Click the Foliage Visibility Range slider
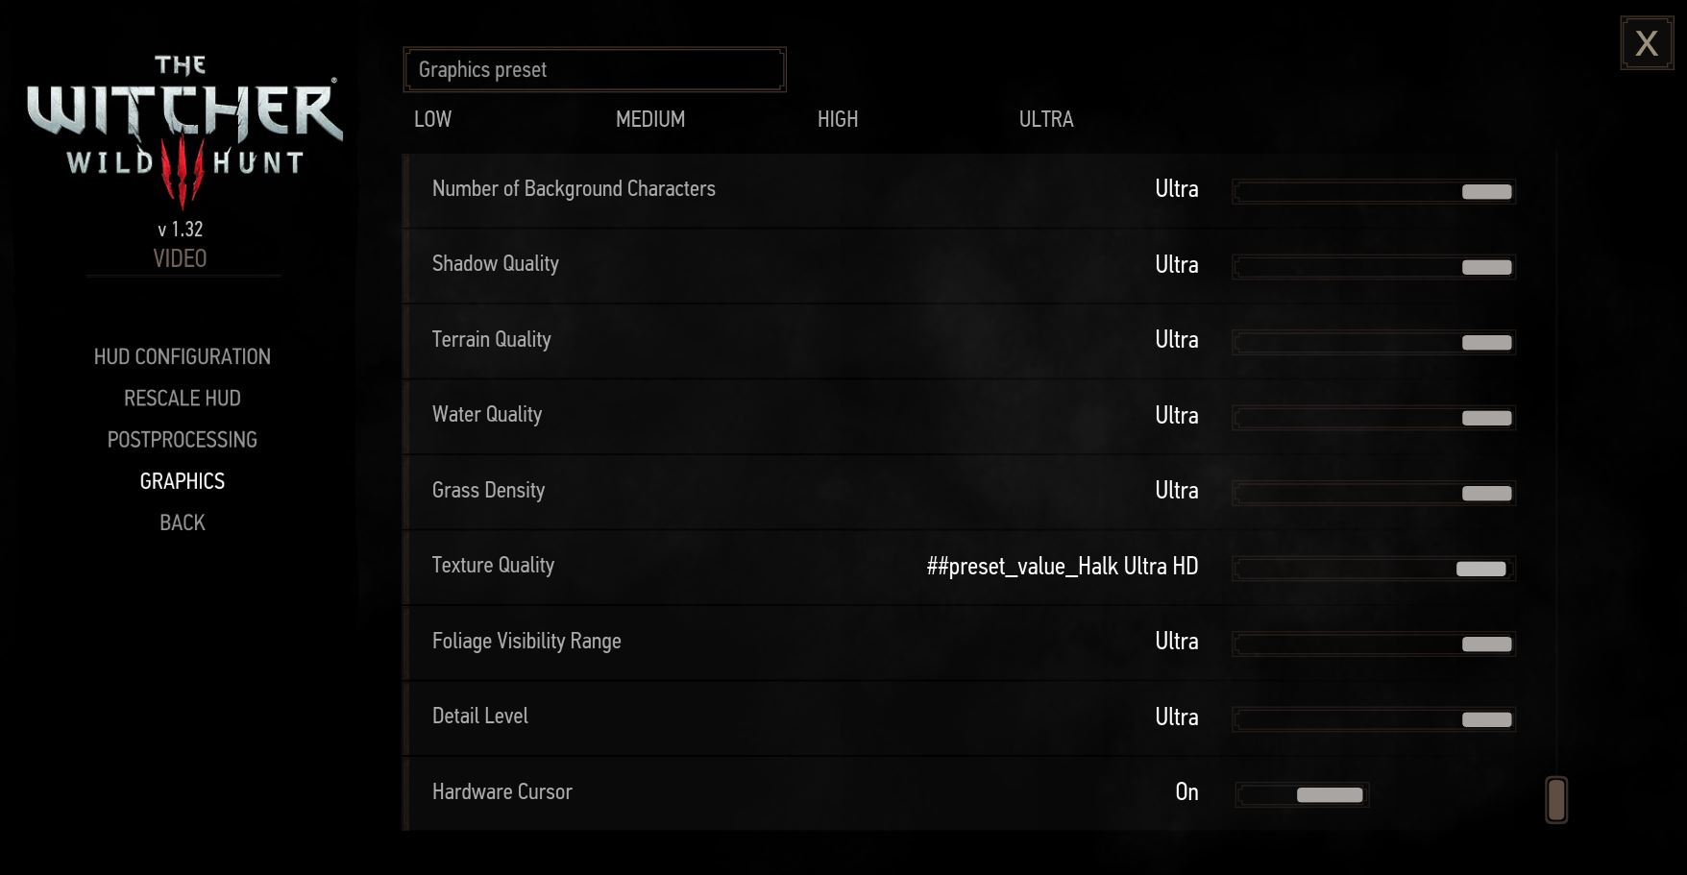 1374,644
